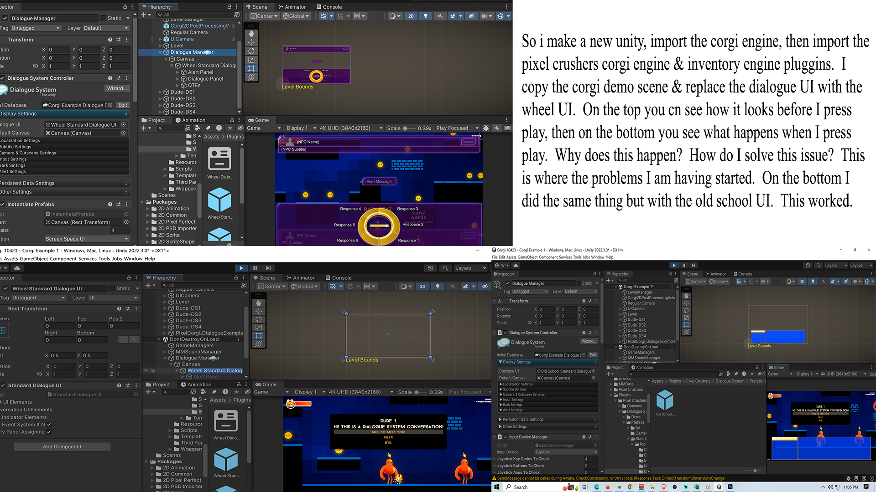Screen dimensions: 876x492
Task: Click Step button in bottom-right editor
Action: click(693, 266)
